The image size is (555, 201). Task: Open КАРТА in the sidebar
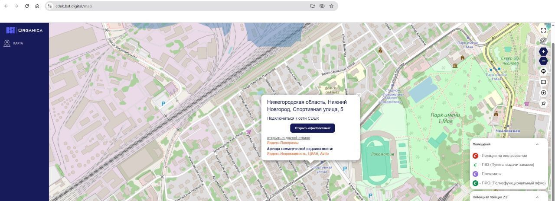pos(18,43)
